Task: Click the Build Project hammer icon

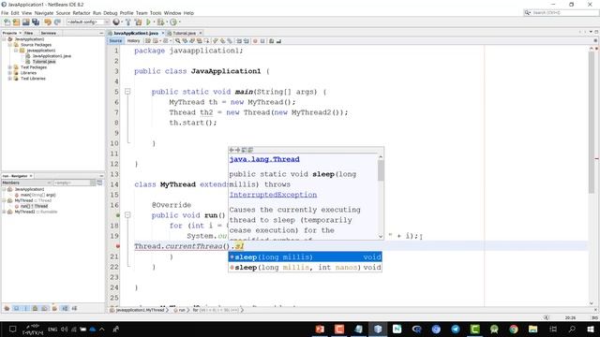Action: click(x=128, y=22)
